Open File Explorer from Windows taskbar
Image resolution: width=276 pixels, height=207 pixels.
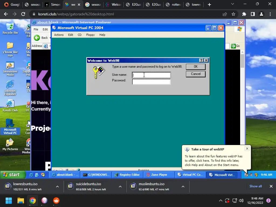pyautogui.click(x=20, y=201)
